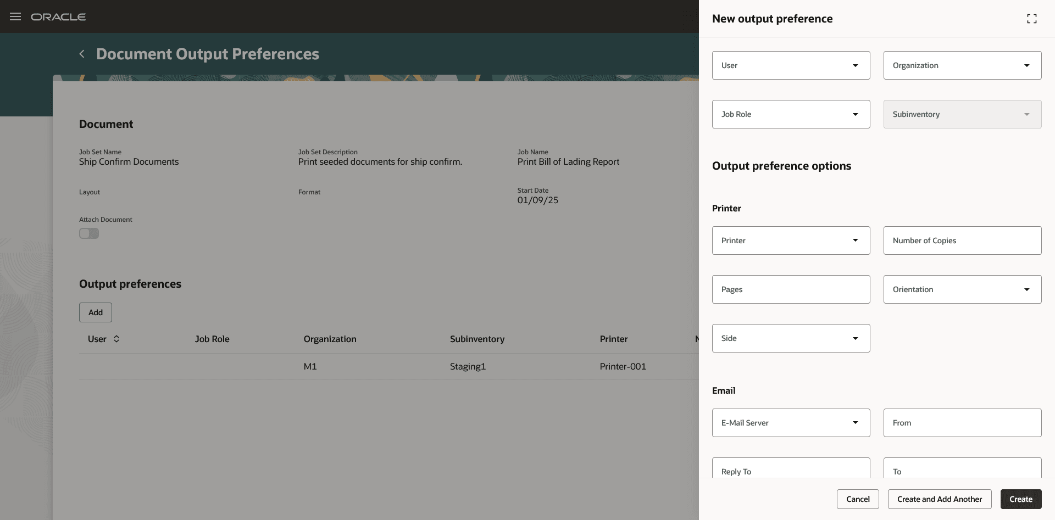Open the Side dropdown arrow
The width and height of the screenshot is (1055, 520).
[855, 338]
